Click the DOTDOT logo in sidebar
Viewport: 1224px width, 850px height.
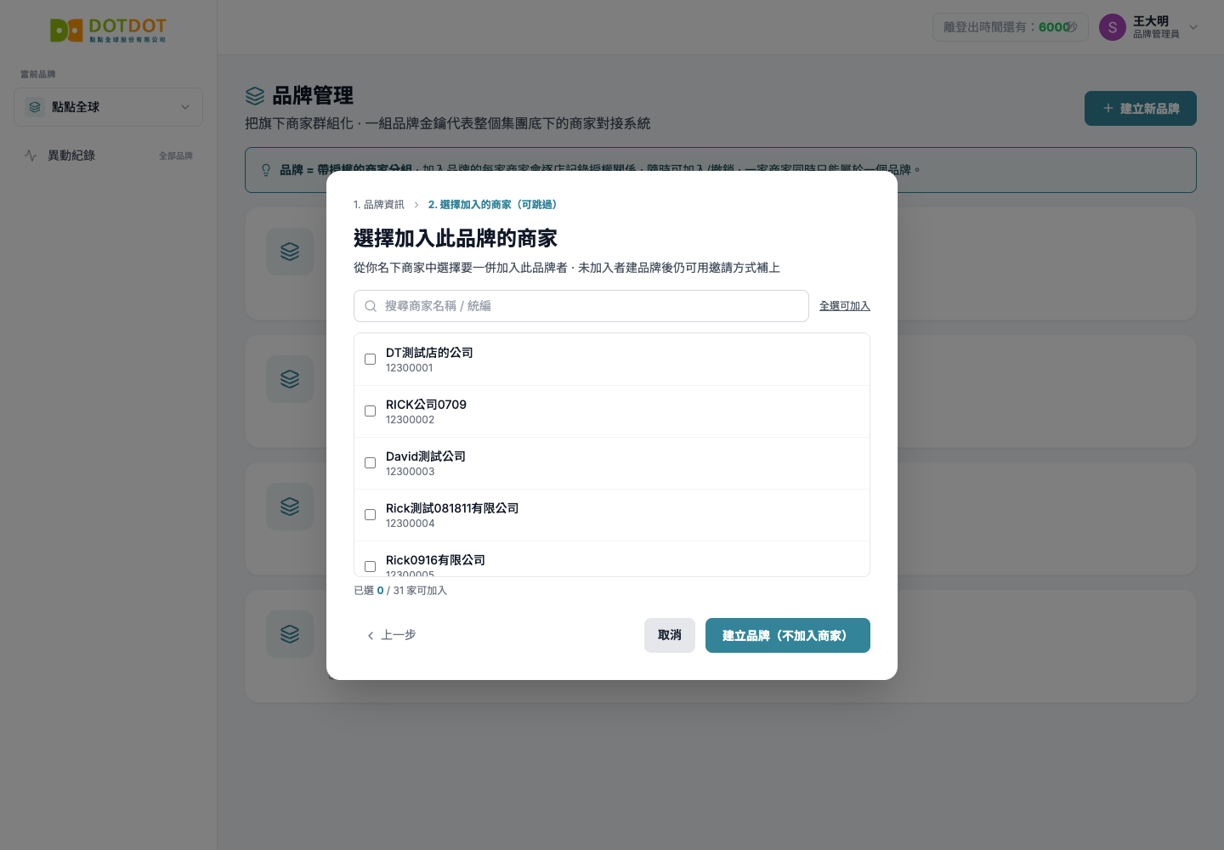108,30
